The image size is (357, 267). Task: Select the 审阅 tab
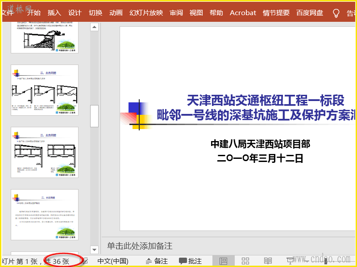click(x=176, y=13)
